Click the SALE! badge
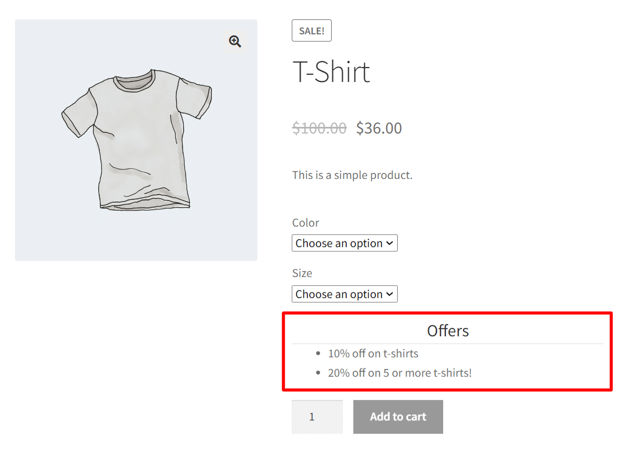 coord(311,30)
